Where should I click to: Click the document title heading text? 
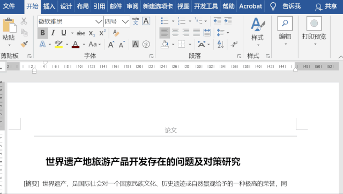143,162
